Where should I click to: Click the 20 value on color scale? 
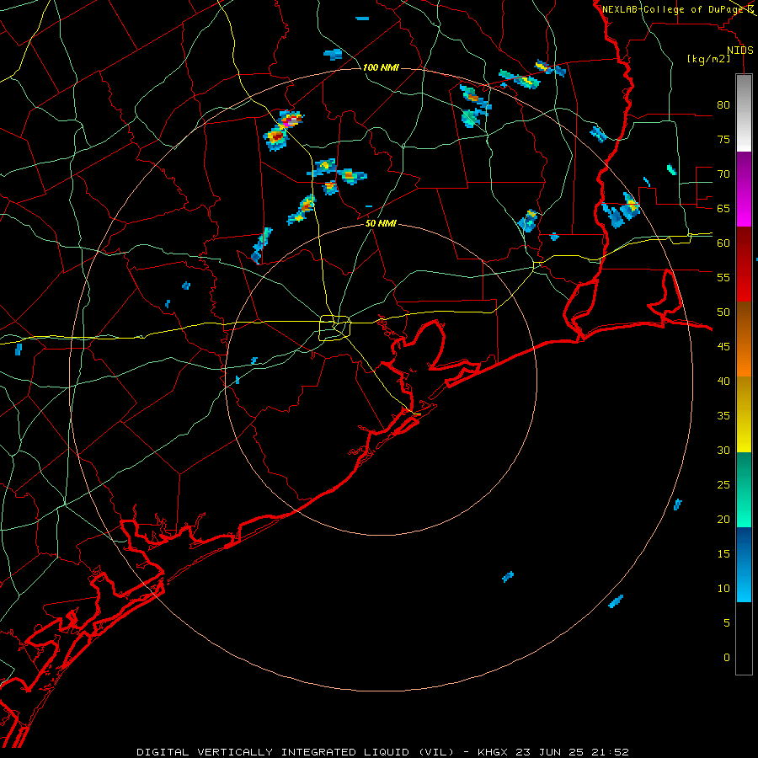(723, 519)
